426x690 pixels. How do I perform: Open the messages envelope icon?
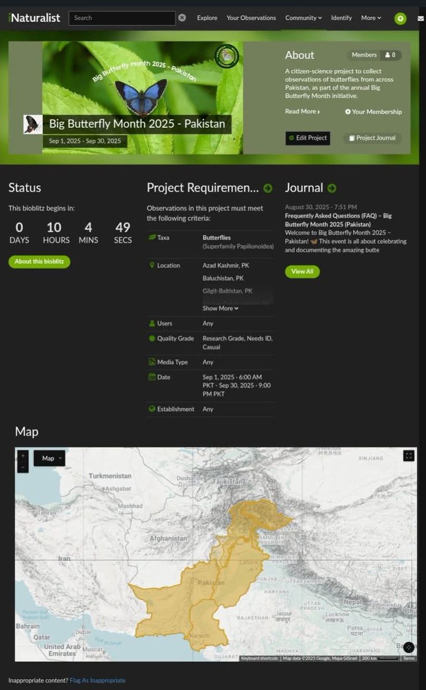point(421,18)
